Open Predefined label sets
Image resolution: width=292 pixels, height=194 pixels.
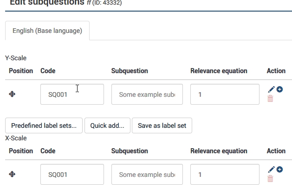44,125
